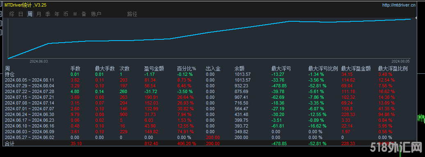Image resolution: width=425 pixels, height=157 pixels.
Task: Switch to the 综 summary tab
Action: pos(11,14)
